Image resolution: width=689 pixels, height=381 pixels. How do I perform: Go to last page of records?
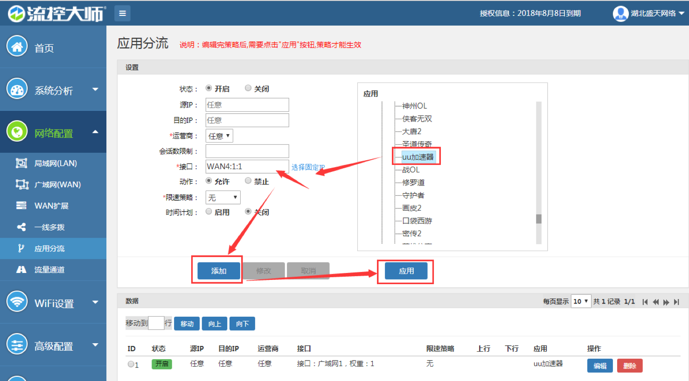(x=676, y=302)
